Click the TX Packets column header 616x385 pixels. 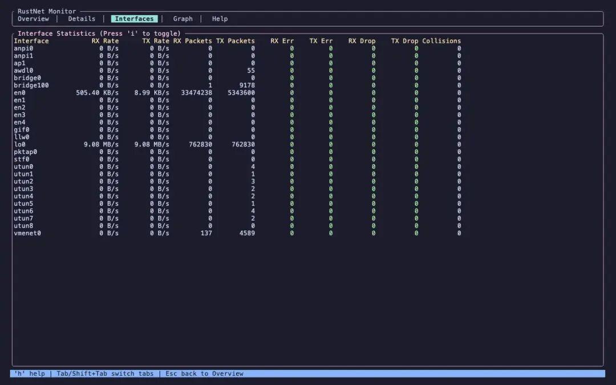tap(236, 41)
